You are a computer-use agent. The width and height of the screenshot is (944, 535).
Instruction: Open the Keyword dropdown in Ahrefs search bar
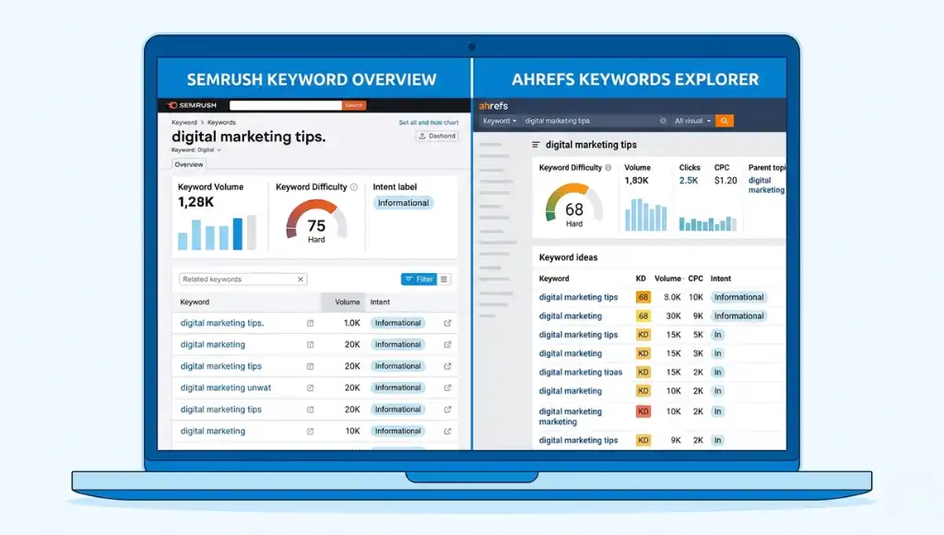pyautogui.click(x=499, y=121)
